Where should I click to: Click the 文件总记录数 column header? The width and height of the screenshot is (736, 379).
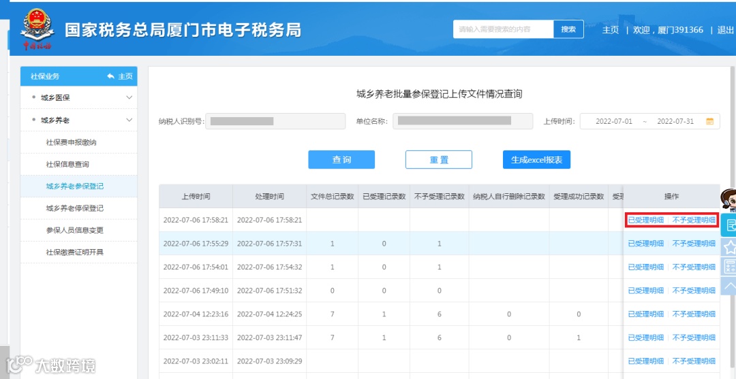pos(333,196)
